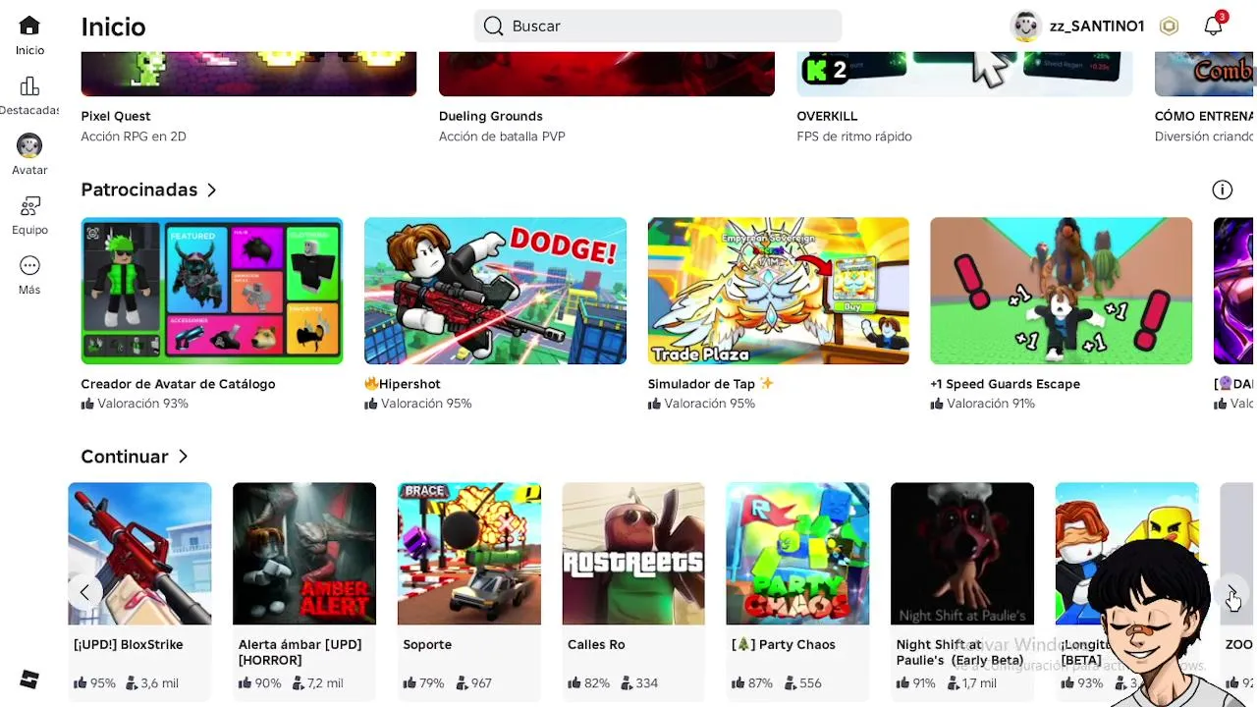Show next games in Continuar carousel
Image resolution: width=1257 pixels, height=707 pixels.
pyautogui.click(x=1231, y=592)
